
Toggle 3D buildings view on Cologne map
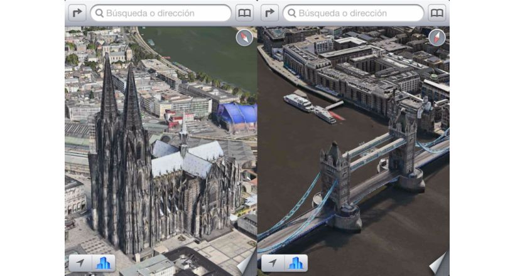[x=103, y=263]
